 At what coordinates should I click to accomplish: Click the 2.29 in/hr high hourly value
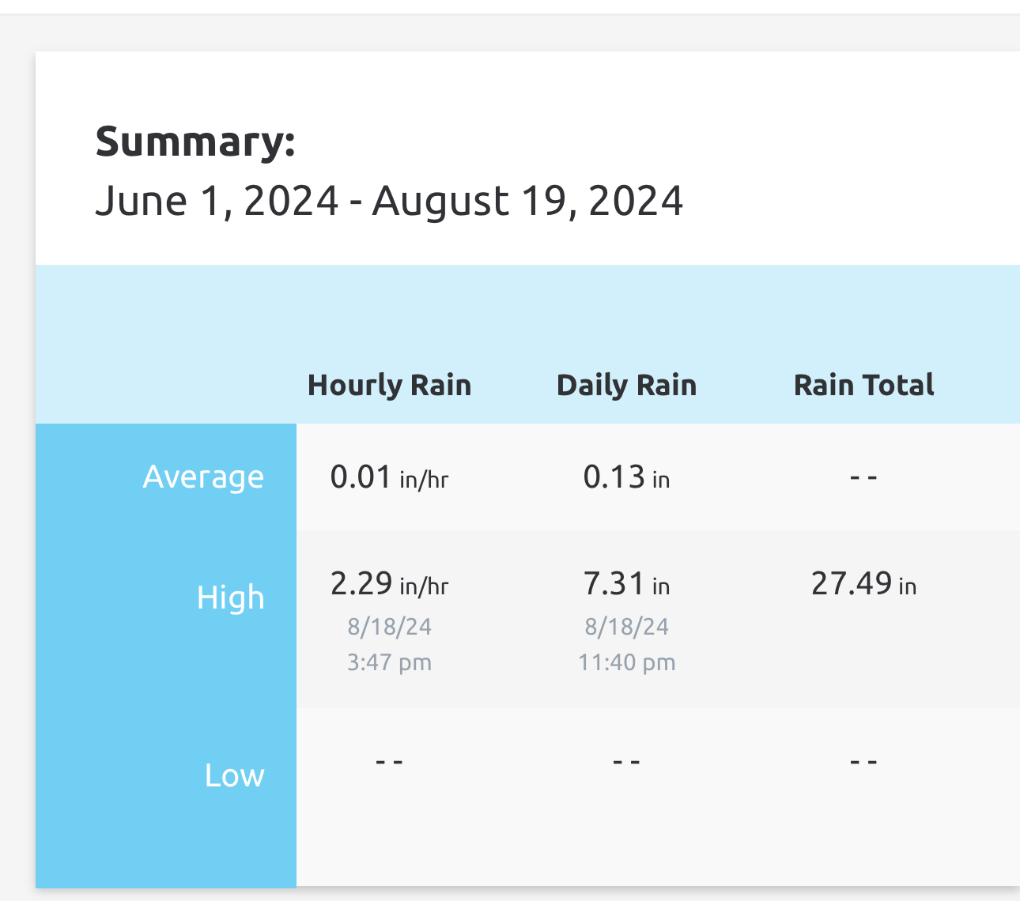pos(389,584)
